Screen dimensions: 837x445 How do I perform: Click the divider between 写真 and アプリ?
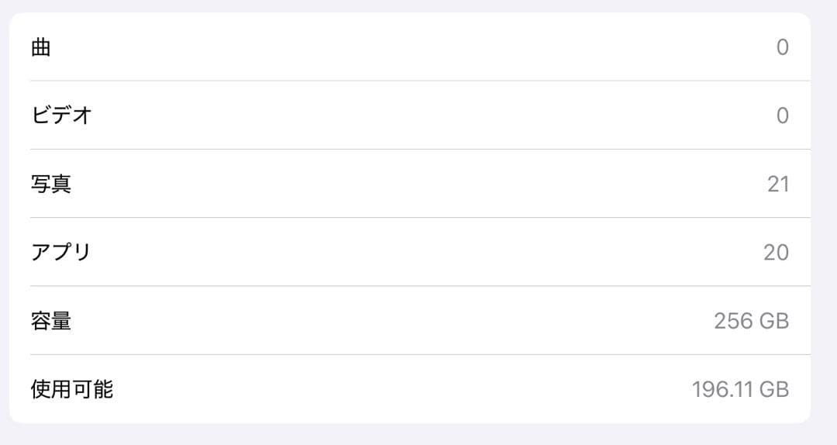[x=418, y=217]
